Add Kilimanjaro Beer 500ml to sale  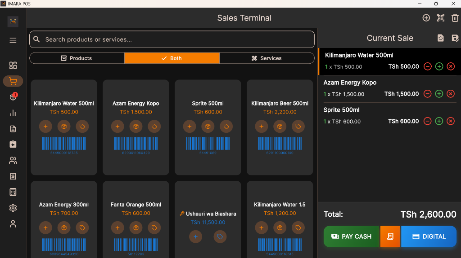coord(262,127)
